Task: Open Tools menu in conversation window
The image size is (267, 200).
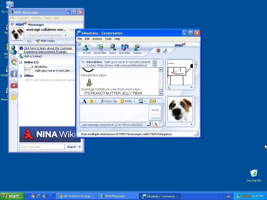Action: 108,39
